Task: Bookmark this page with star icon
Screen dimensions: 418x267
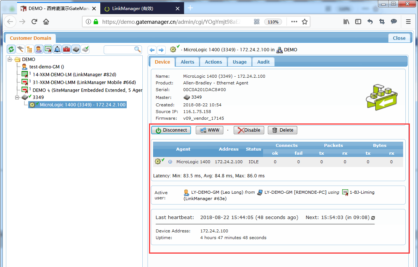Action: (x=305, y=22)
